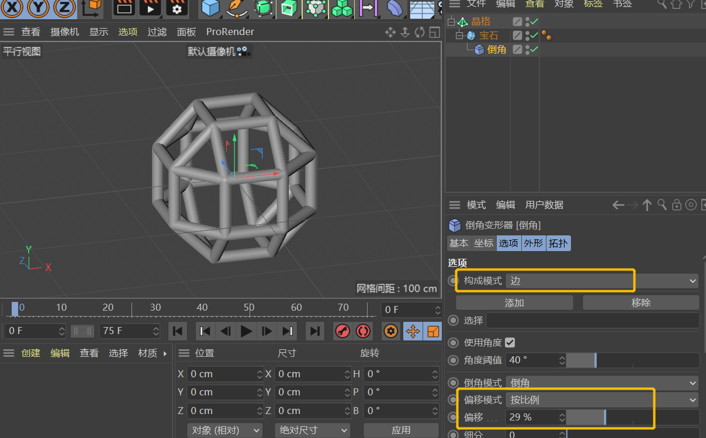The image size is (706, 438).
Task: Switch to 基本 tab
Action: click(x=459, y=244)
